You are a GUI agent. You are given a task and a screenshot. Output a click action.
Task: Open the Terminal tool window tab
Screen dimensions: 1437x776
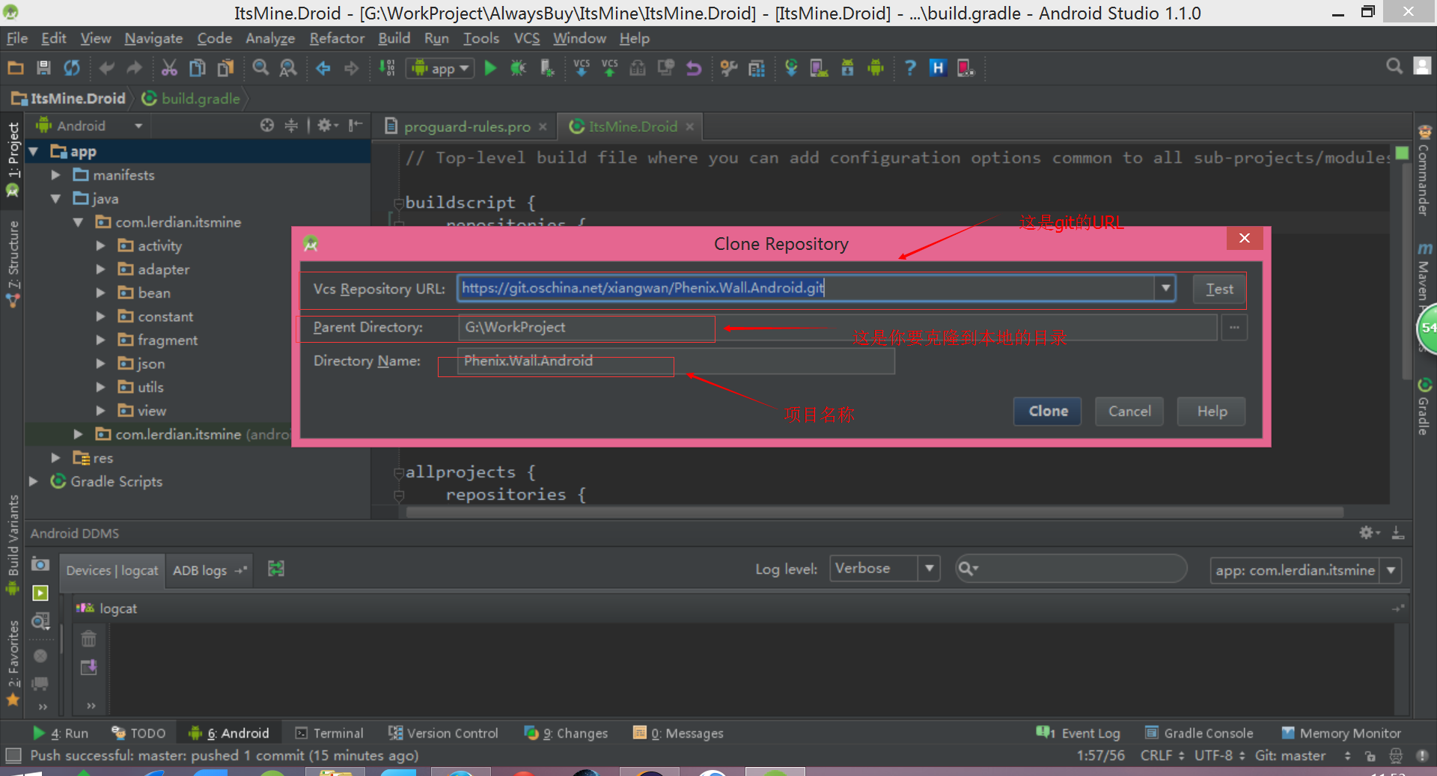tap(329, 733)
